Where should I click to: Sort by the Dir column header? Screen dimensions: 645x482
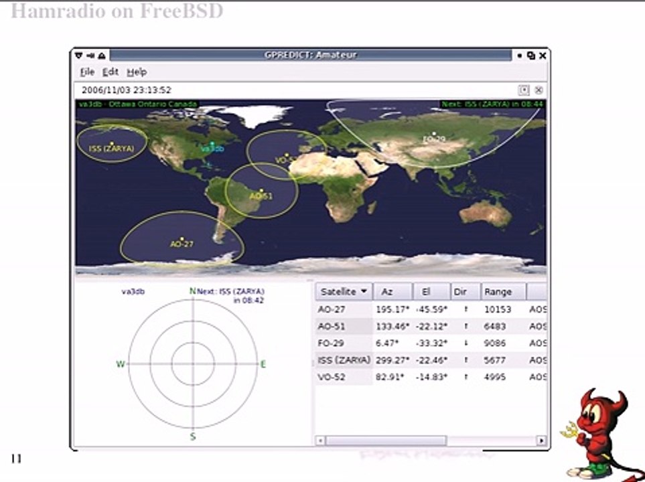click(x=465, y=292)
